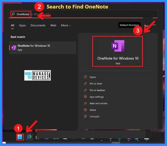The height and width of the screenshot is (146, 167).
Task: Click the star icon beside Rate and review
Action: pyautogui.click(x=85, y=103)
